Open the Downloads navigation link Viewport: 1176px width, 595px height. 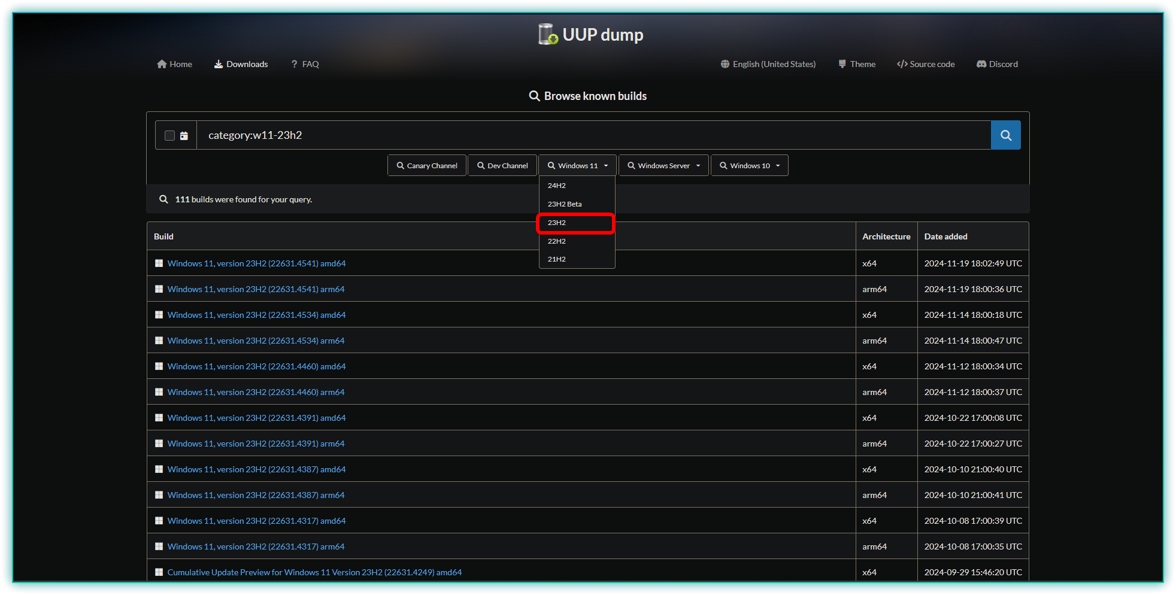[241, 64]
